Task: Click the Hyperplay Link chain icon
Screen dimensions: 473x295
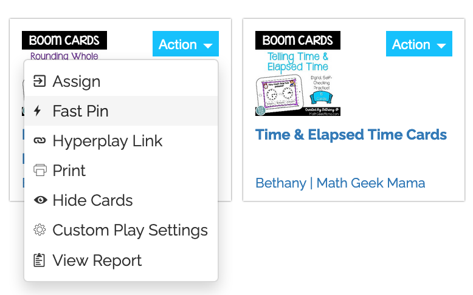Action: click(40, 140)
